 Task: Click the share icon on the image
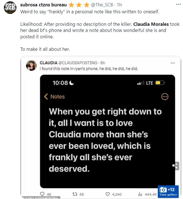click(x=175, y=166)
